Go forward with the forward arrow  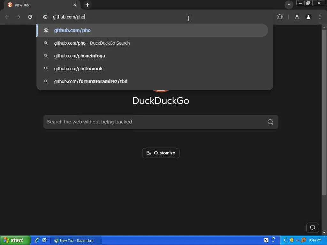pyautogui.click(x=19, y=17)
